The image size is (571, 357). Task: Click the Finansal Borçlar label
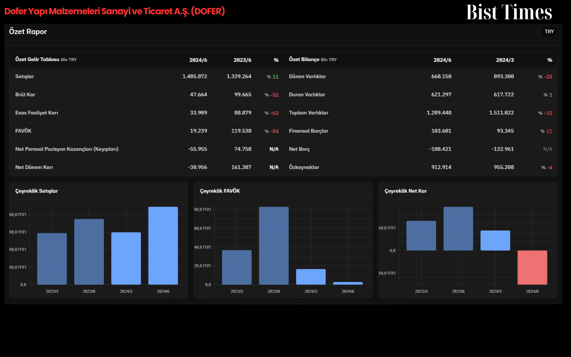pyautogui.click(x=309, y=131)
